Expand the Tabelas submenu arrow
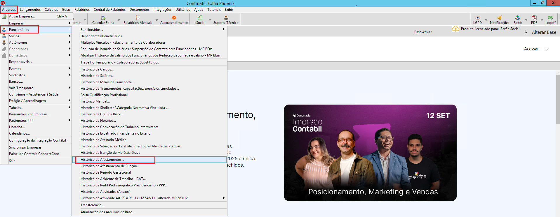Viewport: 560px width, 217px height. (69, 107)
